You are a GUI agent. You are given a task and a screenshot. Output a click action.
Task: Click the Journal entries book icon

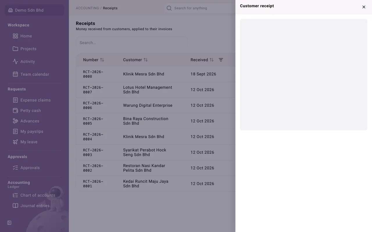(x=15, y=206)
